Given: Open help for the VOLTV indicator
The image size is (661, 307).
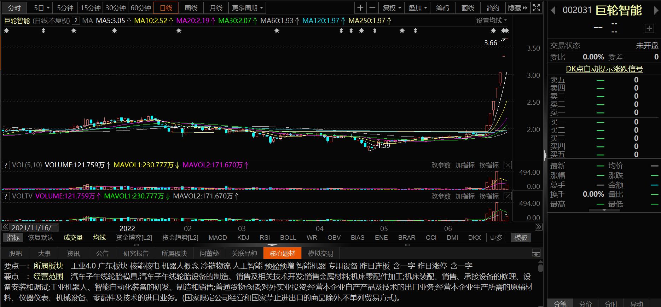Looking at the screenshot, I should [6, 196].
